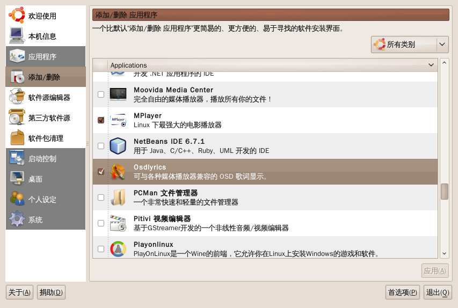Expand the 桌面 section
This screenshot has height=308, width=458.
(x=46, y=179)
